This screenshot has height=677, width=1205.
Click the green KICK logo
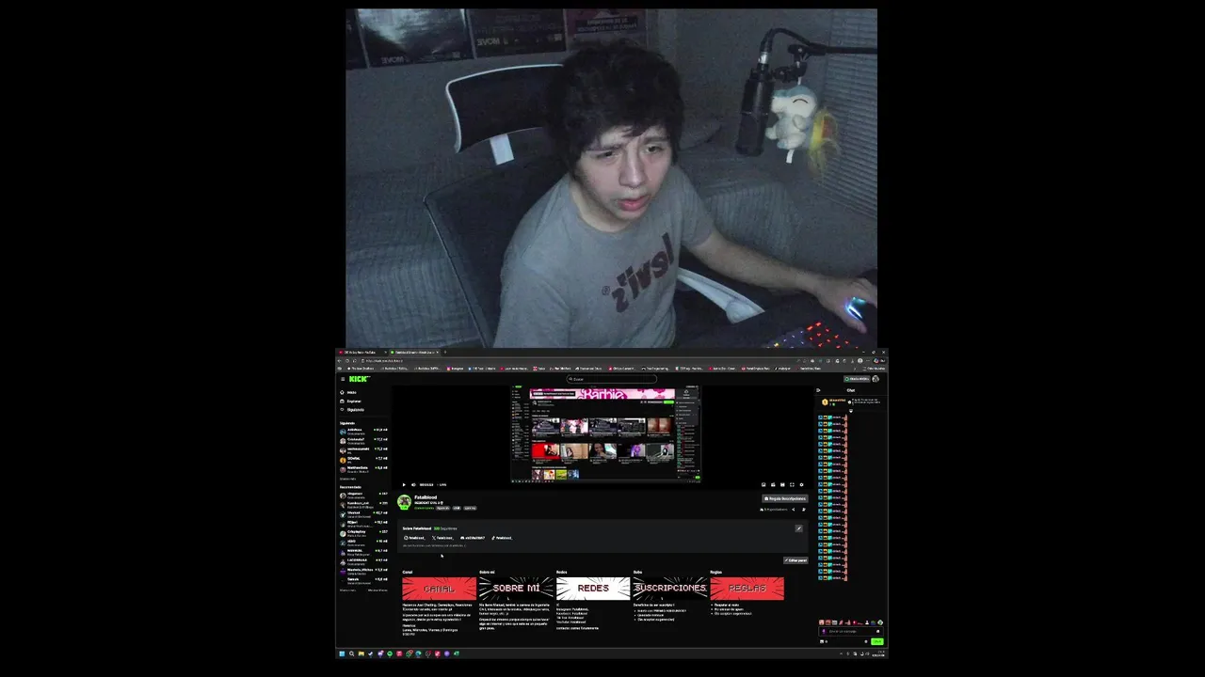click(360, 379)
